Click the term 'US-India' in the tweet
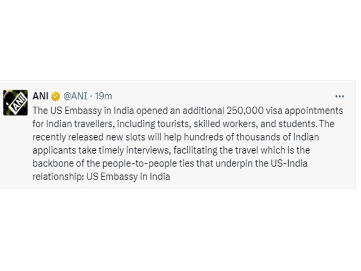Viewport: 361px width, 271px height. (289, 164)
